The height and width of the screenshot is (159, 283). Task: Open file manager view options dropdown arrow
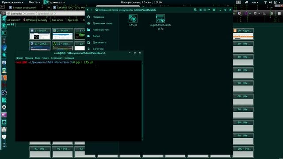pos(209,10)
